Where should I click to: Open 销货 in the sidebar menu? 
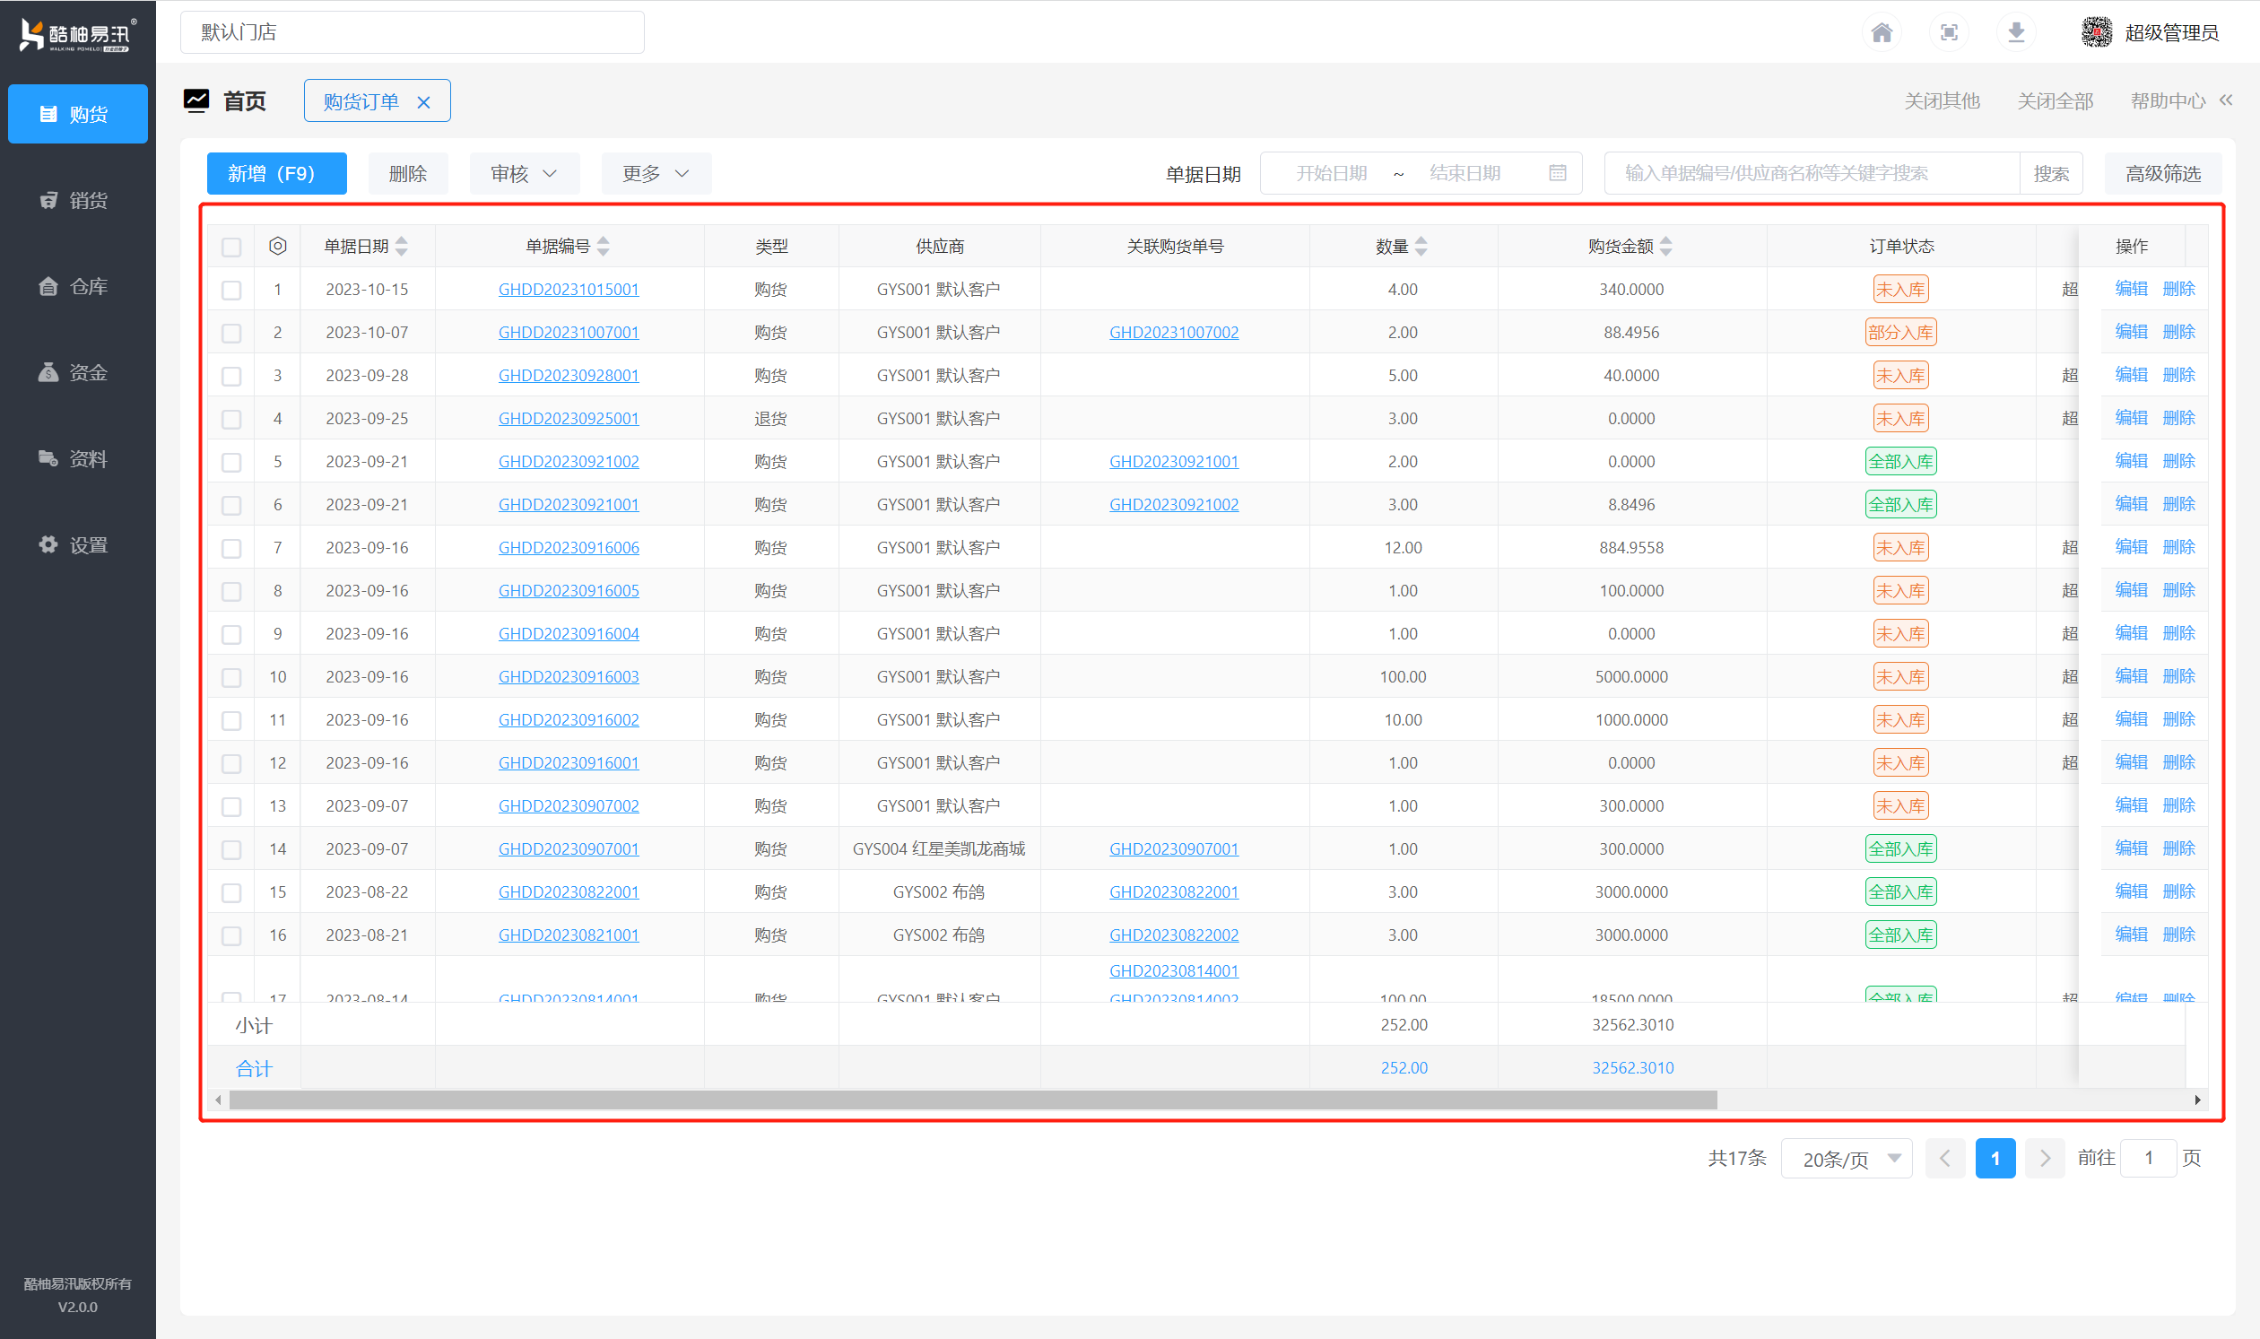78,200
